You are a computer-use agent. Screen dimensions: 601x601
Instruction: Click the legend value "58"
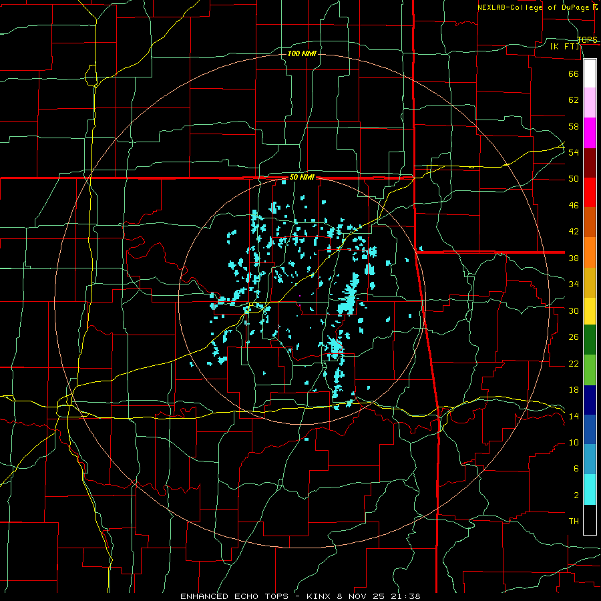[x=574, y=126]
